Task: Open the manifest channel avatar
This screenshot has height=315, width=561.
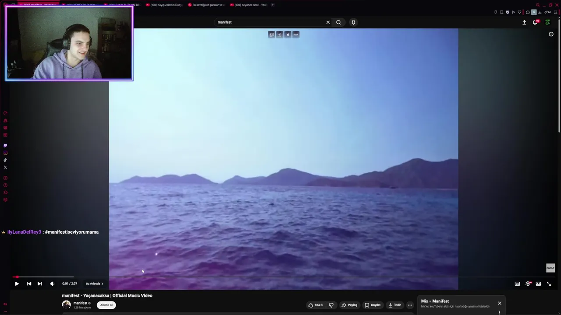Action: tap(66, 305)
